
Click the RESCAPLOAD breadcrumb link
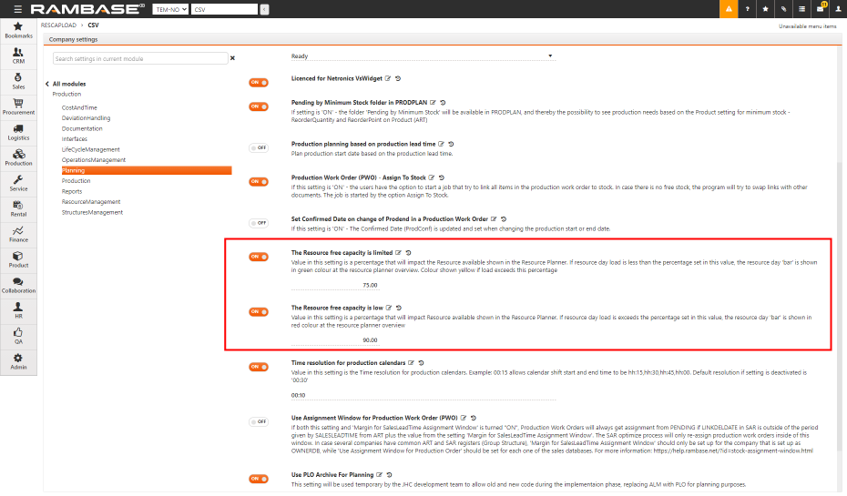[58, 26]
